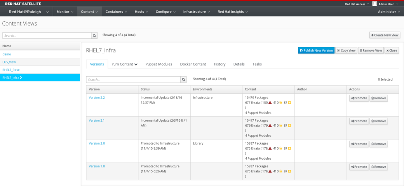This screenshot has height=186, width=404.
Task: Open the Version 1.0 link
Action: (97, 166)
